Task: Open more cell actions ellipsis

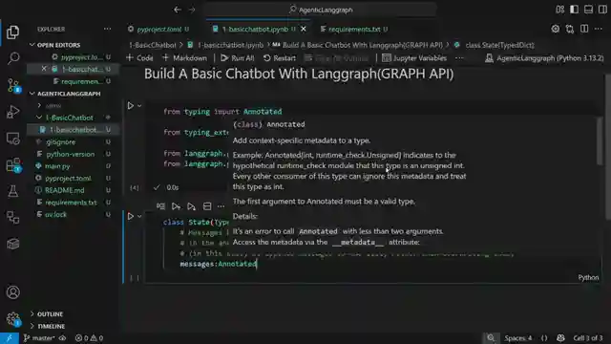Action: [221, 206]
